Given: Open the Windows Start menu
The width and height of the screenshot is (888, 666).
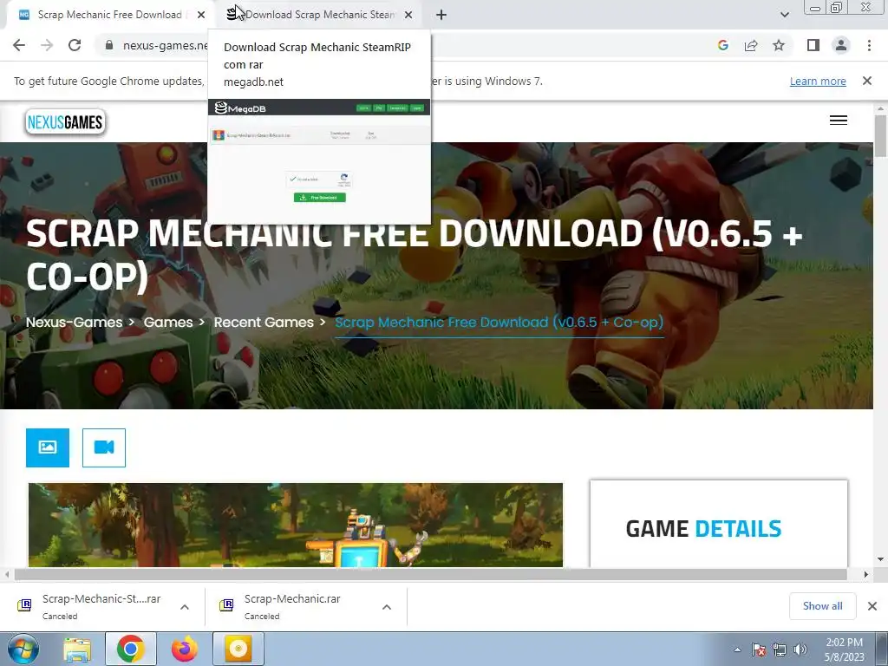Looking at the screenshot, I should (23, 649).
